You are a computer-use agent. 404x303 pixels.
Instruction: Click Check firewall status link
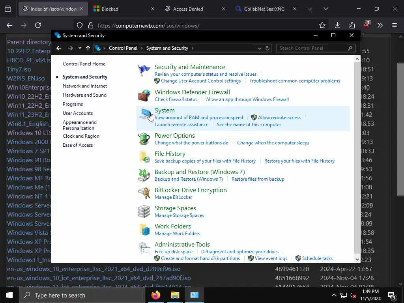tap(176, 99)
